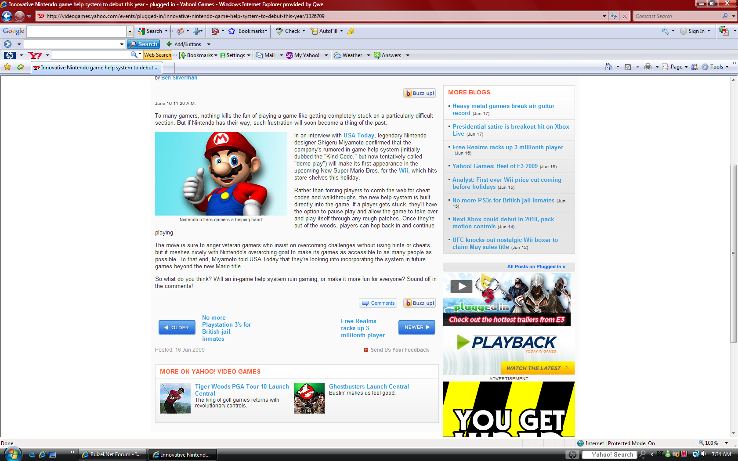Expand the AutoFill dropdown arrow
Screen dimensions: 738x461
(341, 31)
